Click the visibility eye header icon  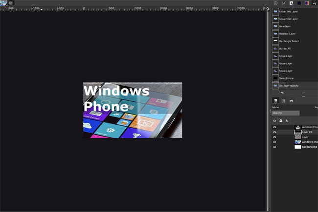(274, 121)
